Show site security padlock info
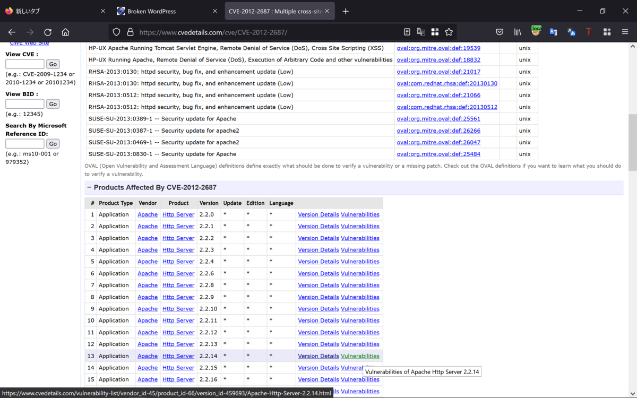Viewport: 637px width, 398px height. coord(130,32)
